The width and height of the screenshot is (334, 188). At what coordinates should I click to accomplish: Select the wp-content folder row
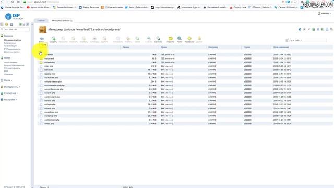coord(185,58)
